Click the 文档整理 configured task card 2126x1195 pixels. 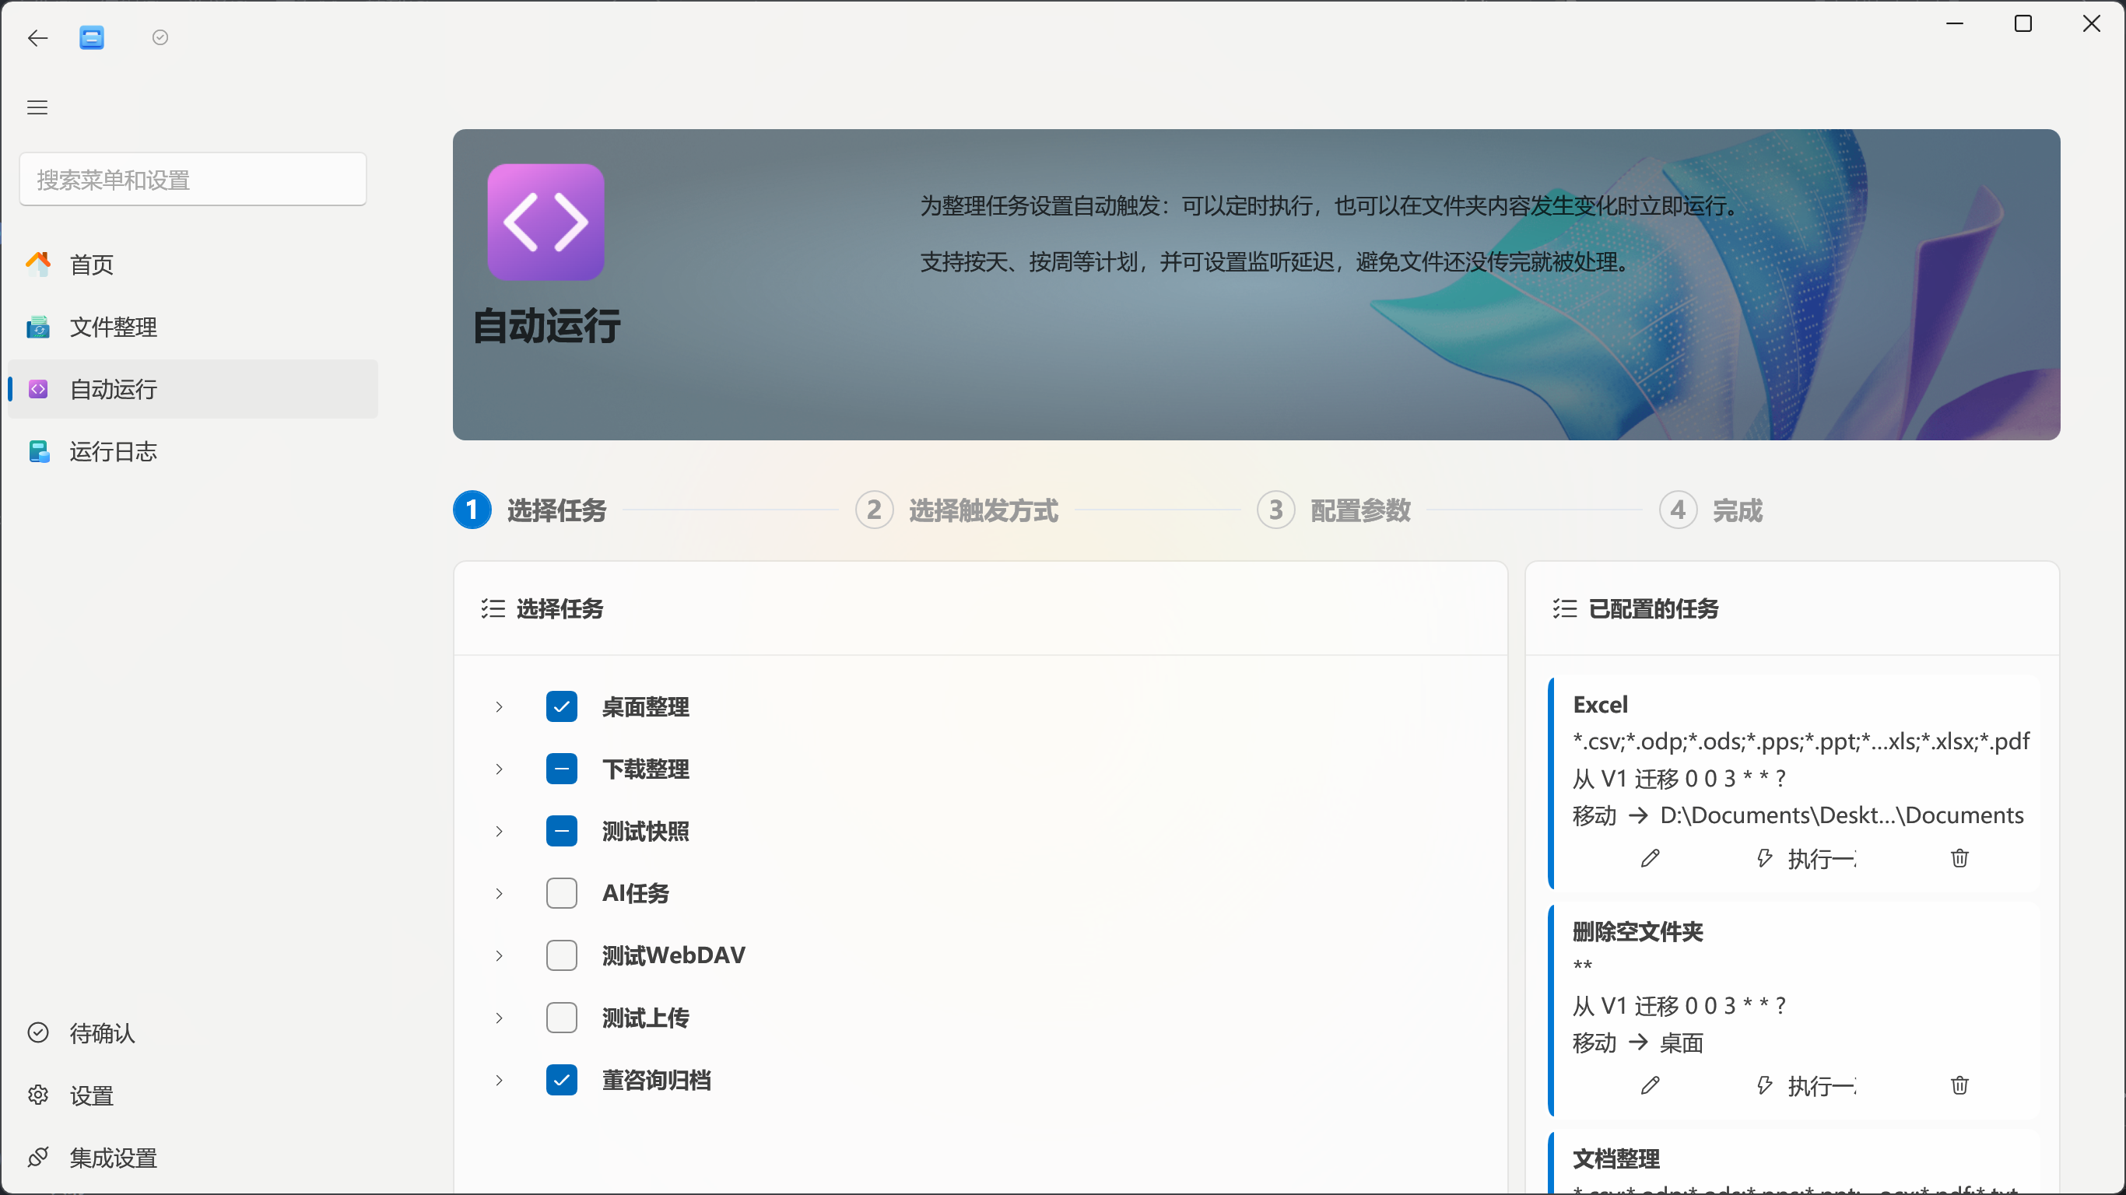click(x=1793, y=1163)
